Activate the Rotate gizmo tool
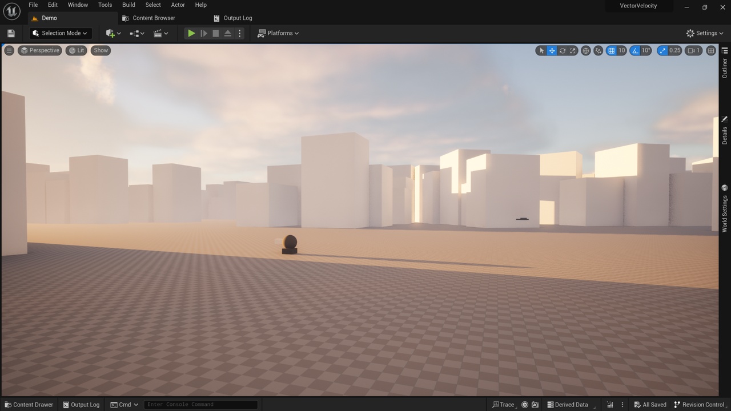731x411 pixels. [563, 50]
